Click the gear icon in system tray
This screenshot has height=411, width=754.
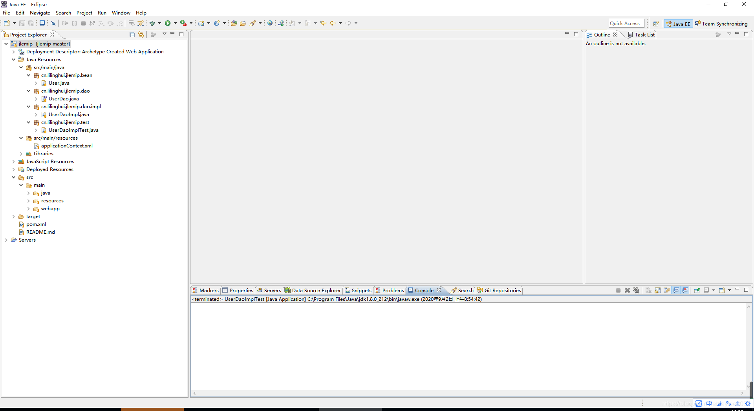748,404
